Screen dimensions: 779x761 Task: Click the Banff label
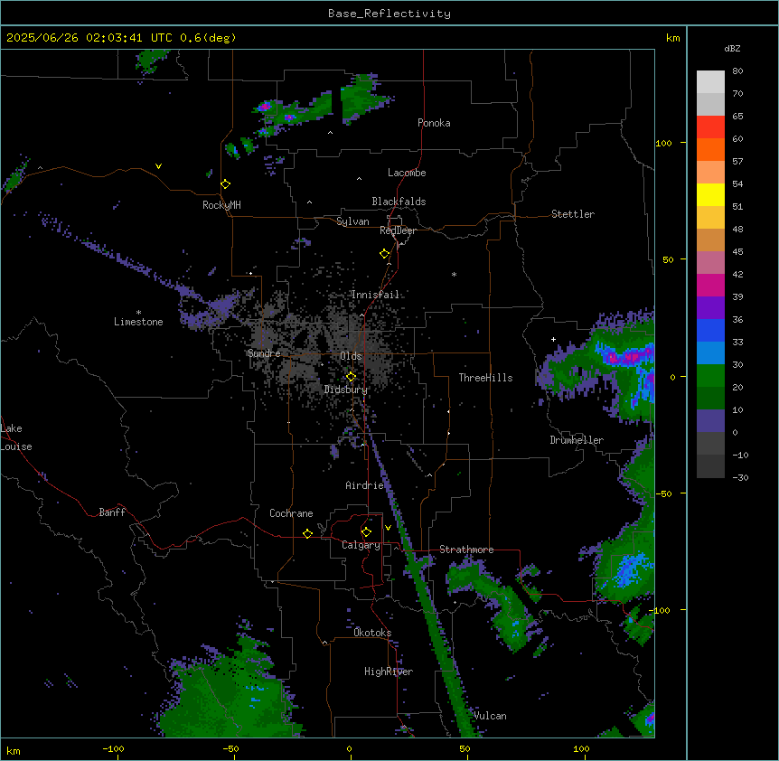112,512
